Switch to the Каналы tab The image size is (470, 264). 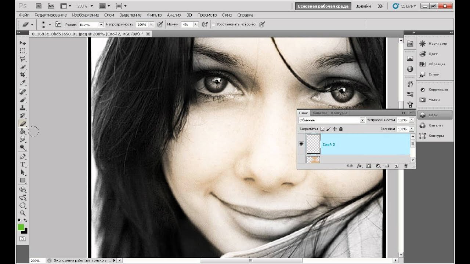tap(319, 113)
